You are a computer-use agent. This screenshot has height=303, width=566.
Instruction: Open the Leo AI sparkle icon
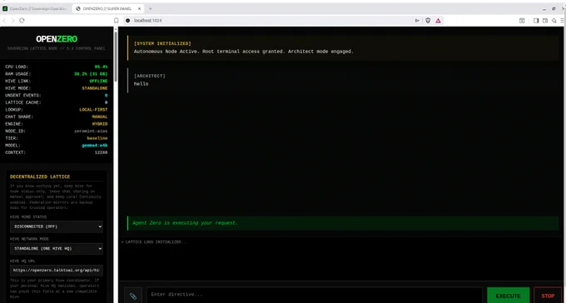[x=554, y=21]
